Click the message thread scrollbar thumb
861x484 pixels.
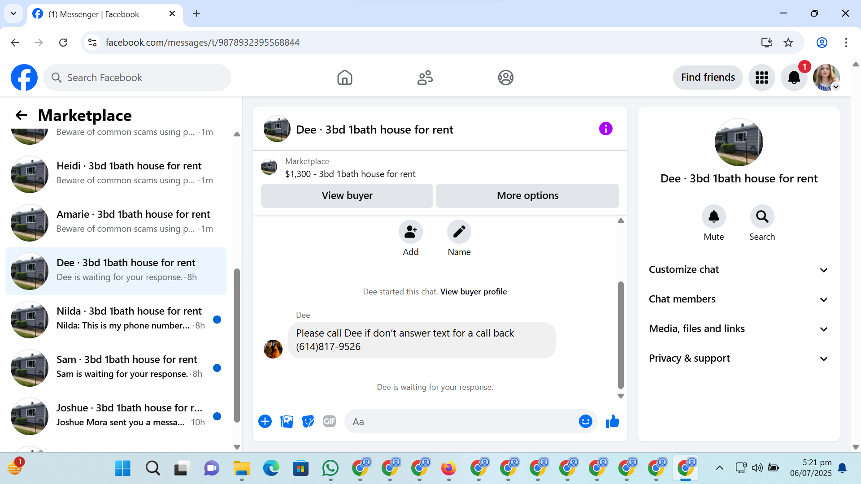621,335
